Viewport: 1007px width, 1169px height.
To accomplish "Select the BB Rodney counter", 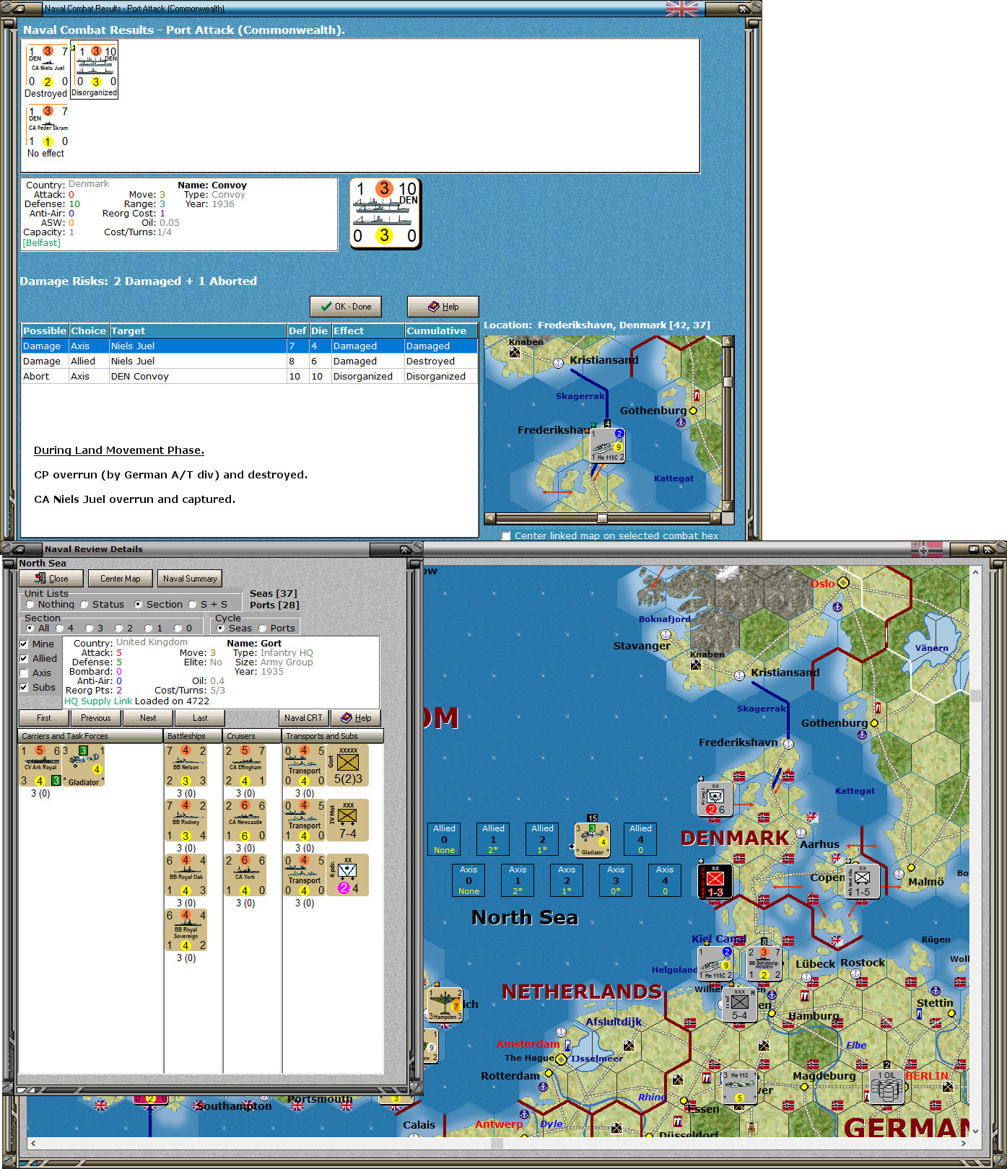I will click(x=186, y=820).
